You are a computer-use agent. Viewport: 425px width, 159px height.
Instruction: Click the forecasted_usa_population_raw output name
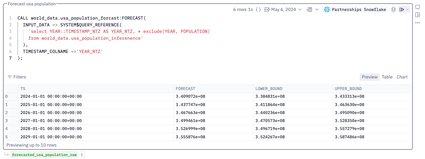pyautogui.click(x=44, y=155)
